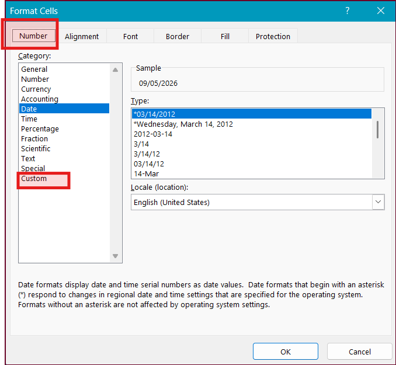Open the Fill tab
The width and height of the screenshot is (396, 365).
(x=225, y=36)
